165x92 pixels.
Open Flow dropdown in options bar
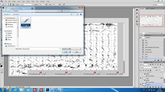(x=57, y=5)
